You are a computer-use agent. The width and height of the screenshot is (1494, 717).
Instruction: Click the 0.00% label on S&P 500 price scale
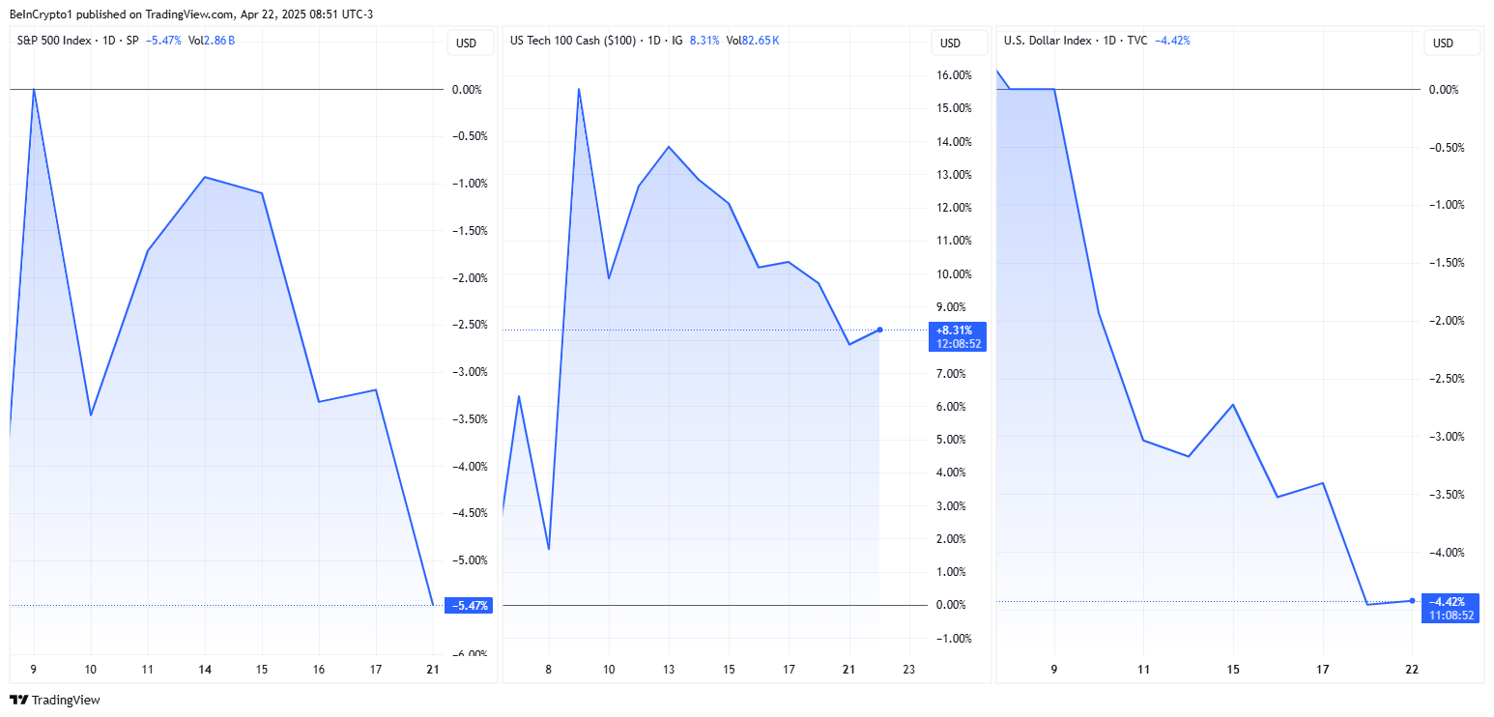(467, 90)
